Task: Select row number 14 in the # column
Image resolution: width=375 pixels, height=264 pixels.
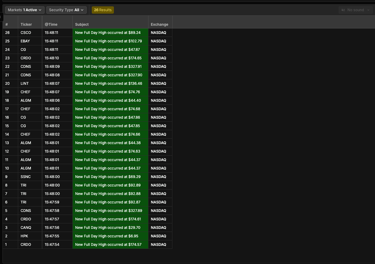Action: tap(10, 134)
